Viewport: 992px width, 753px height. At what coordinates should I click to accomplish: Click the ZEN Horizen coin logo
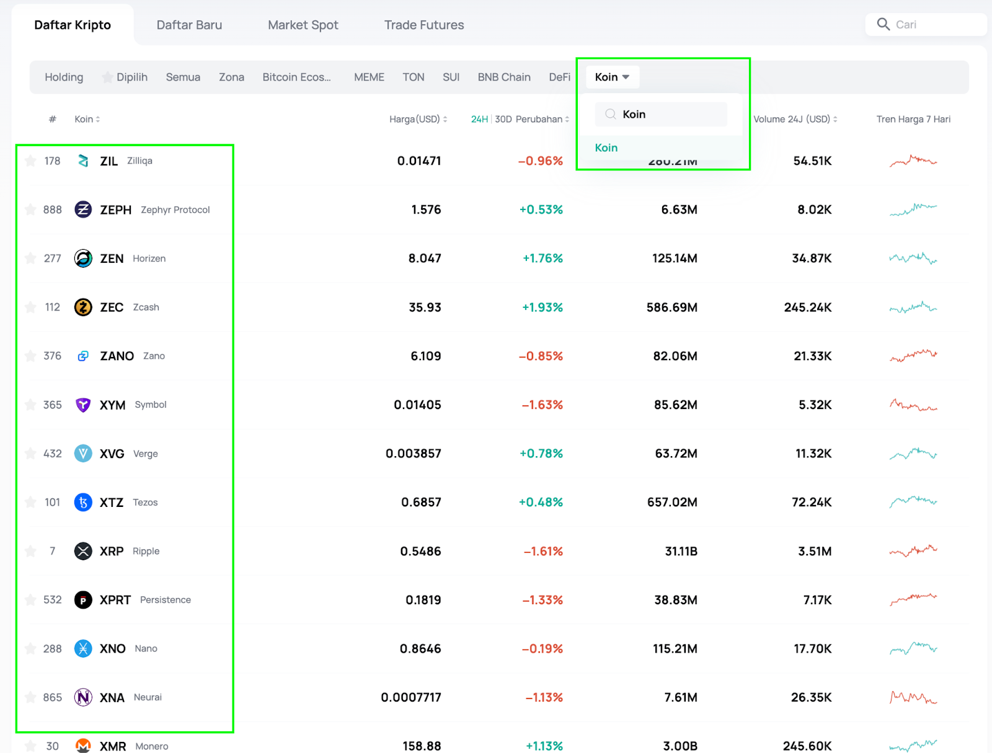tap(83, 258)
